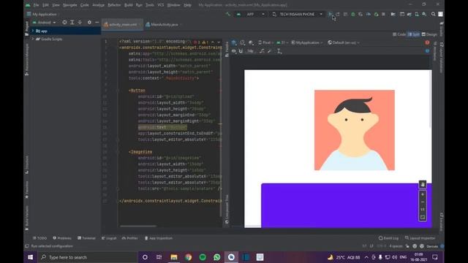The image size is (468, 263).
Task: Click the Debug app bug icon
Action: point(352,14)
